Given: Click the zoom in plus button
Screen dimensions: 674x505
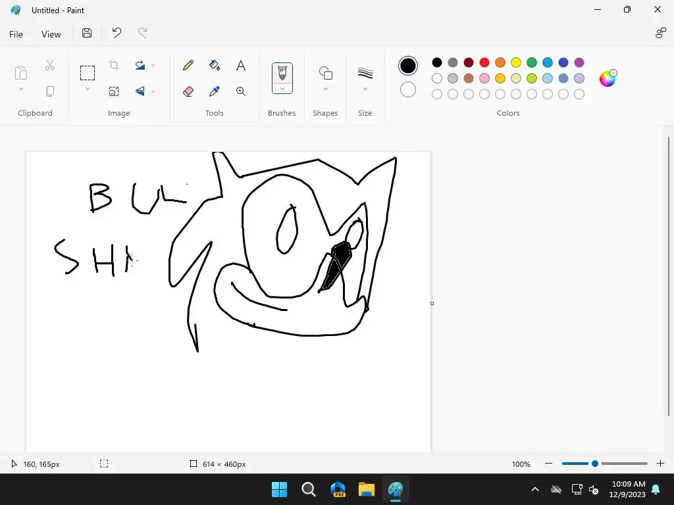Looking at the screenshot, I should click(661, 464).
